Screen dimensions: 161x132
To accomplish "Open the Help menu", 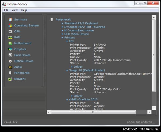I will (24, 10).
